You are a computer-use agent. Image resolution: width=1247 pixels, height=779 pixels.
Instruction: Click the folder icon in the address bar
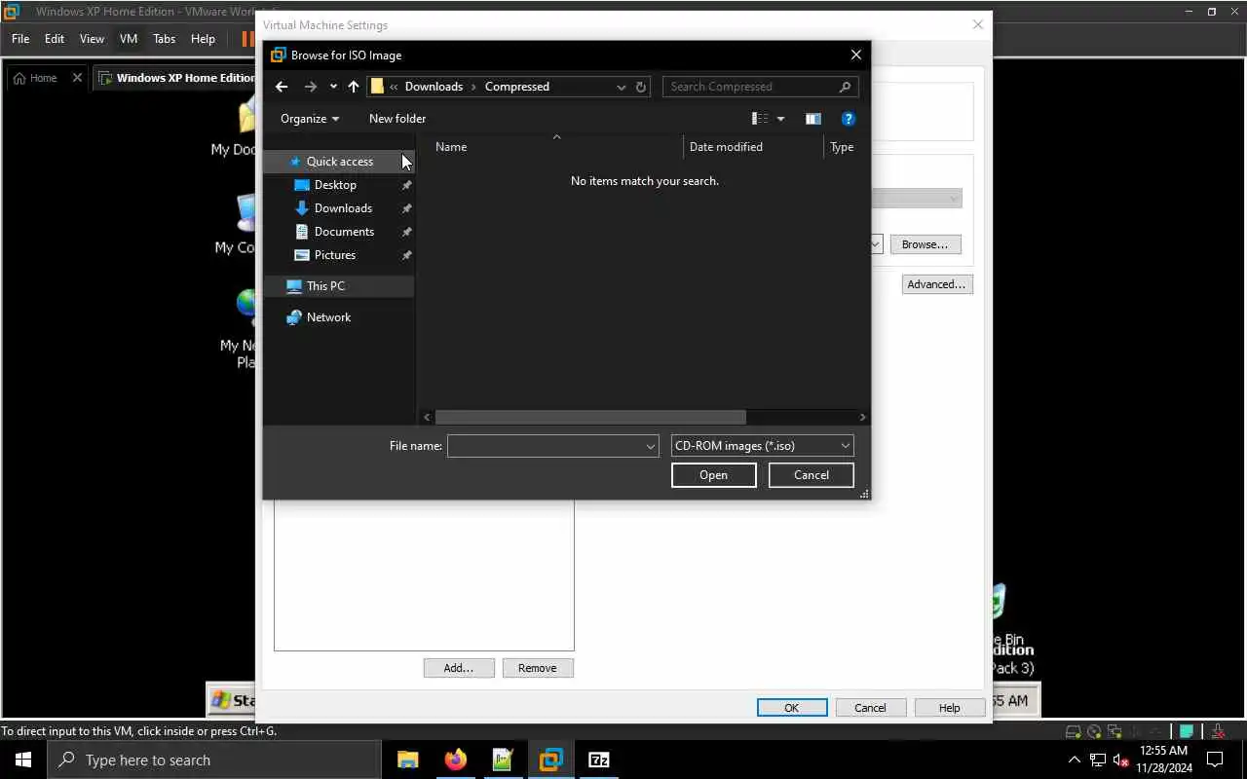click(377, 87)
